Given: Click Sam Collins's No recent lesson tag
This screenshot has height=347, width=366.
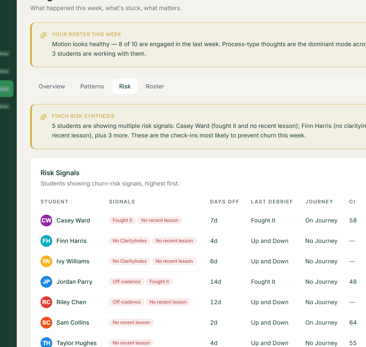Looking at the screenshot, I should 131,323.
